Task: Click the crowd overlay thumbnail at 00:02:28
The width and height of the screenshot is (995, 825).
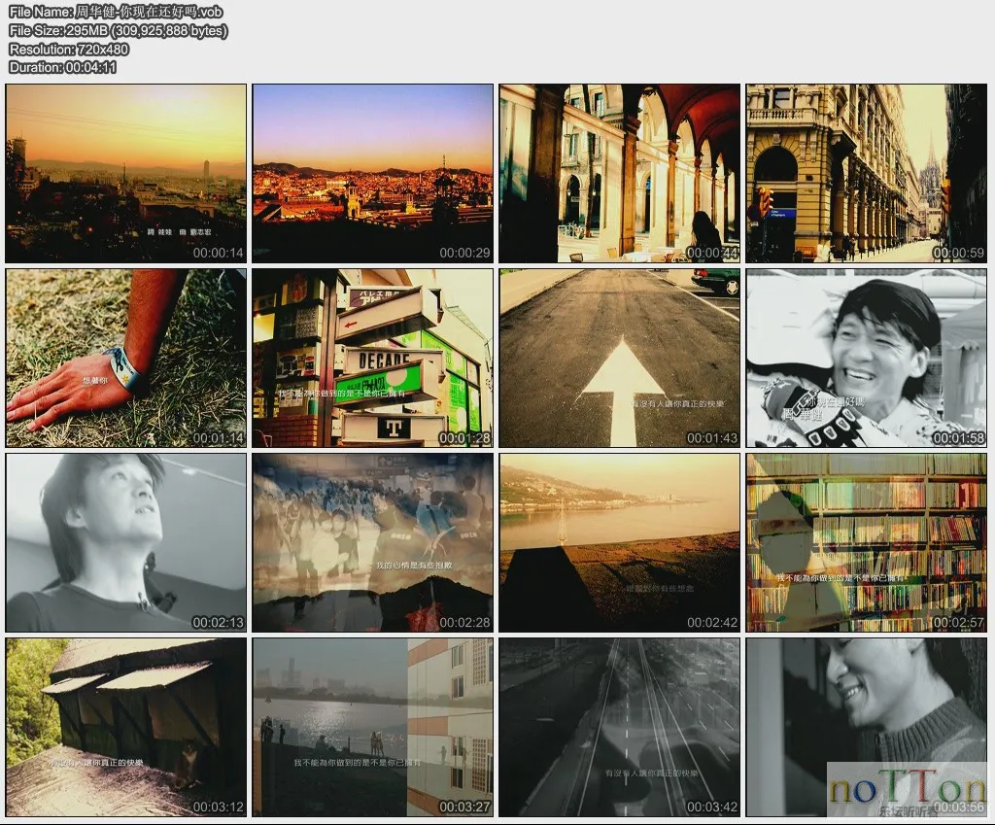Action: [373, 542]
